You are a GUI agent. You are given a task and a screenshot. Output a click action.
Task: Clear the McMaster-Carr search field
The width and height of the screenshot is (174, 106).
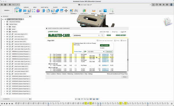[x=99, y=35]
